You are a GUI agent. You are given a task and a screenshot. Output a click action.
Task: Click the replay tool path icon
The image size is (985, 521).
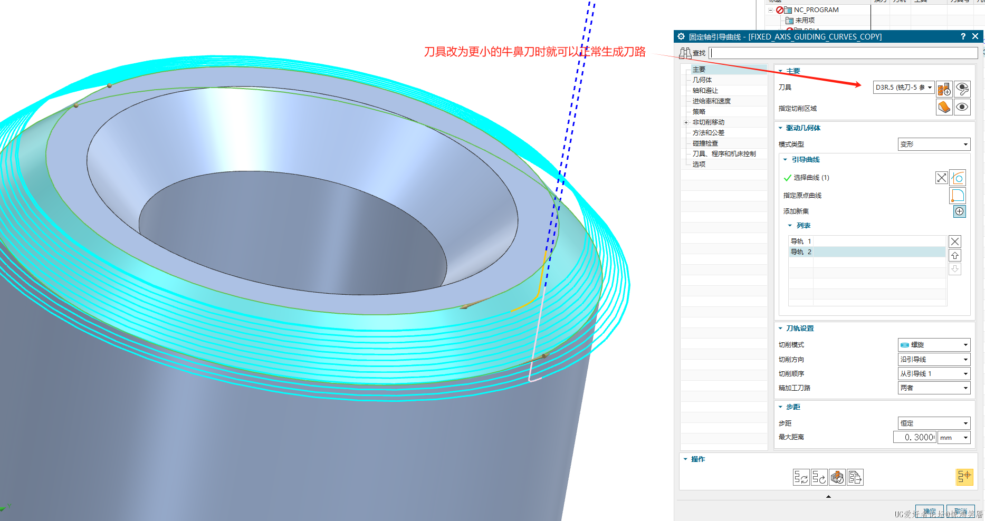pyautogui.click(x=819, y=477)
